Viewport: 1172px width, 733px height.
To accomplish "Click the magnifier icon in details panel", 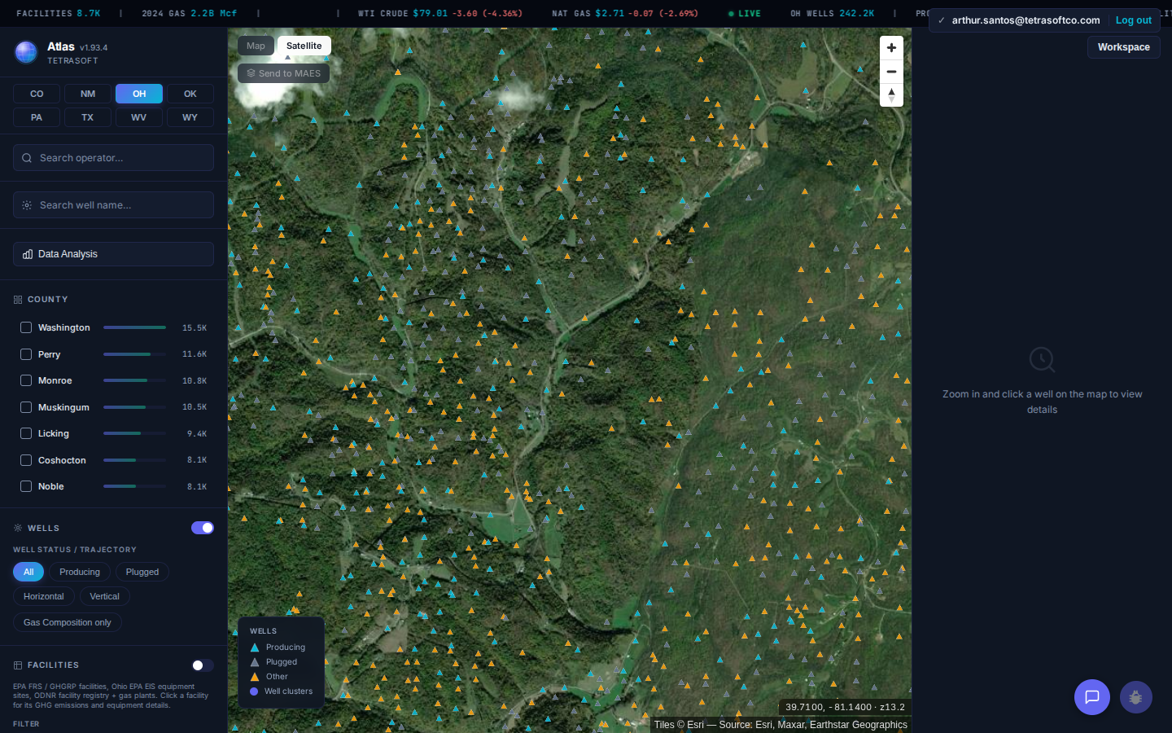I will (1042, 359).
